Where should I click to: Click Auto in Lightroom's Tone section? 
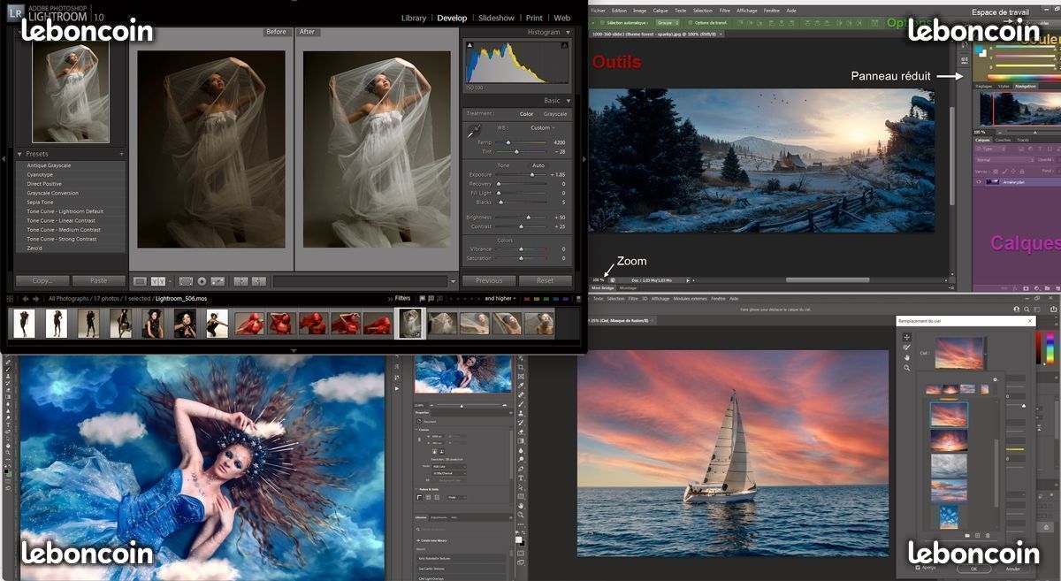coord(538,165)
